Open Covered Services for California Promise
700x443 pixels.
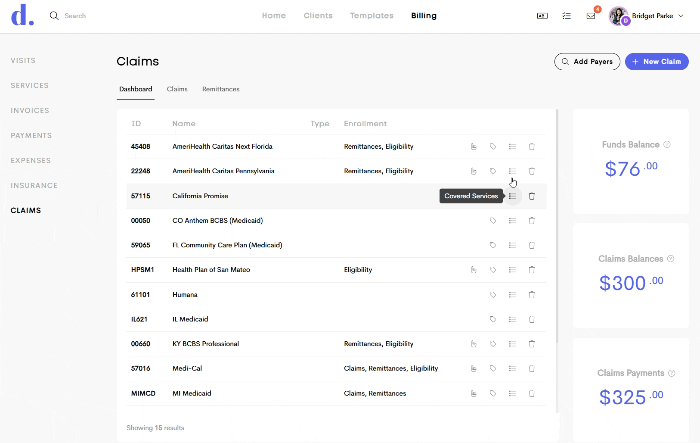512,196
